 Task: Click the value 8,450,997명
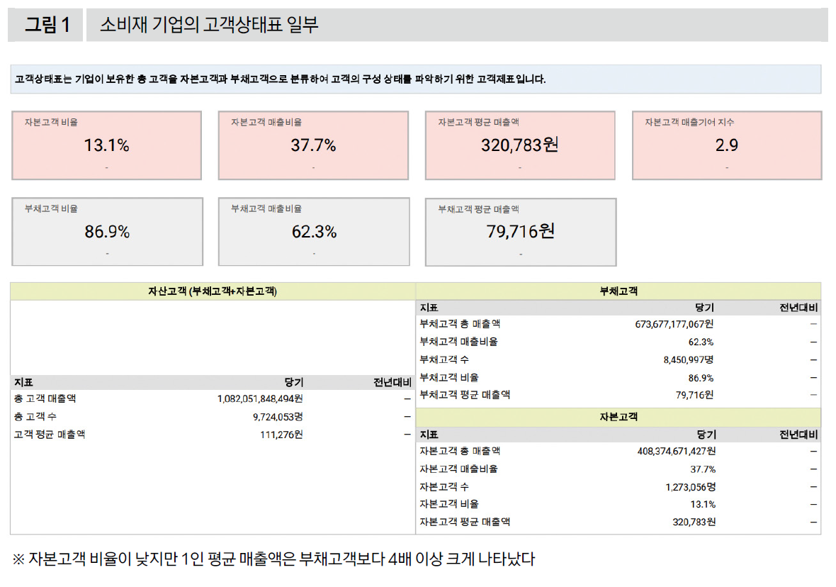(689, 360)
